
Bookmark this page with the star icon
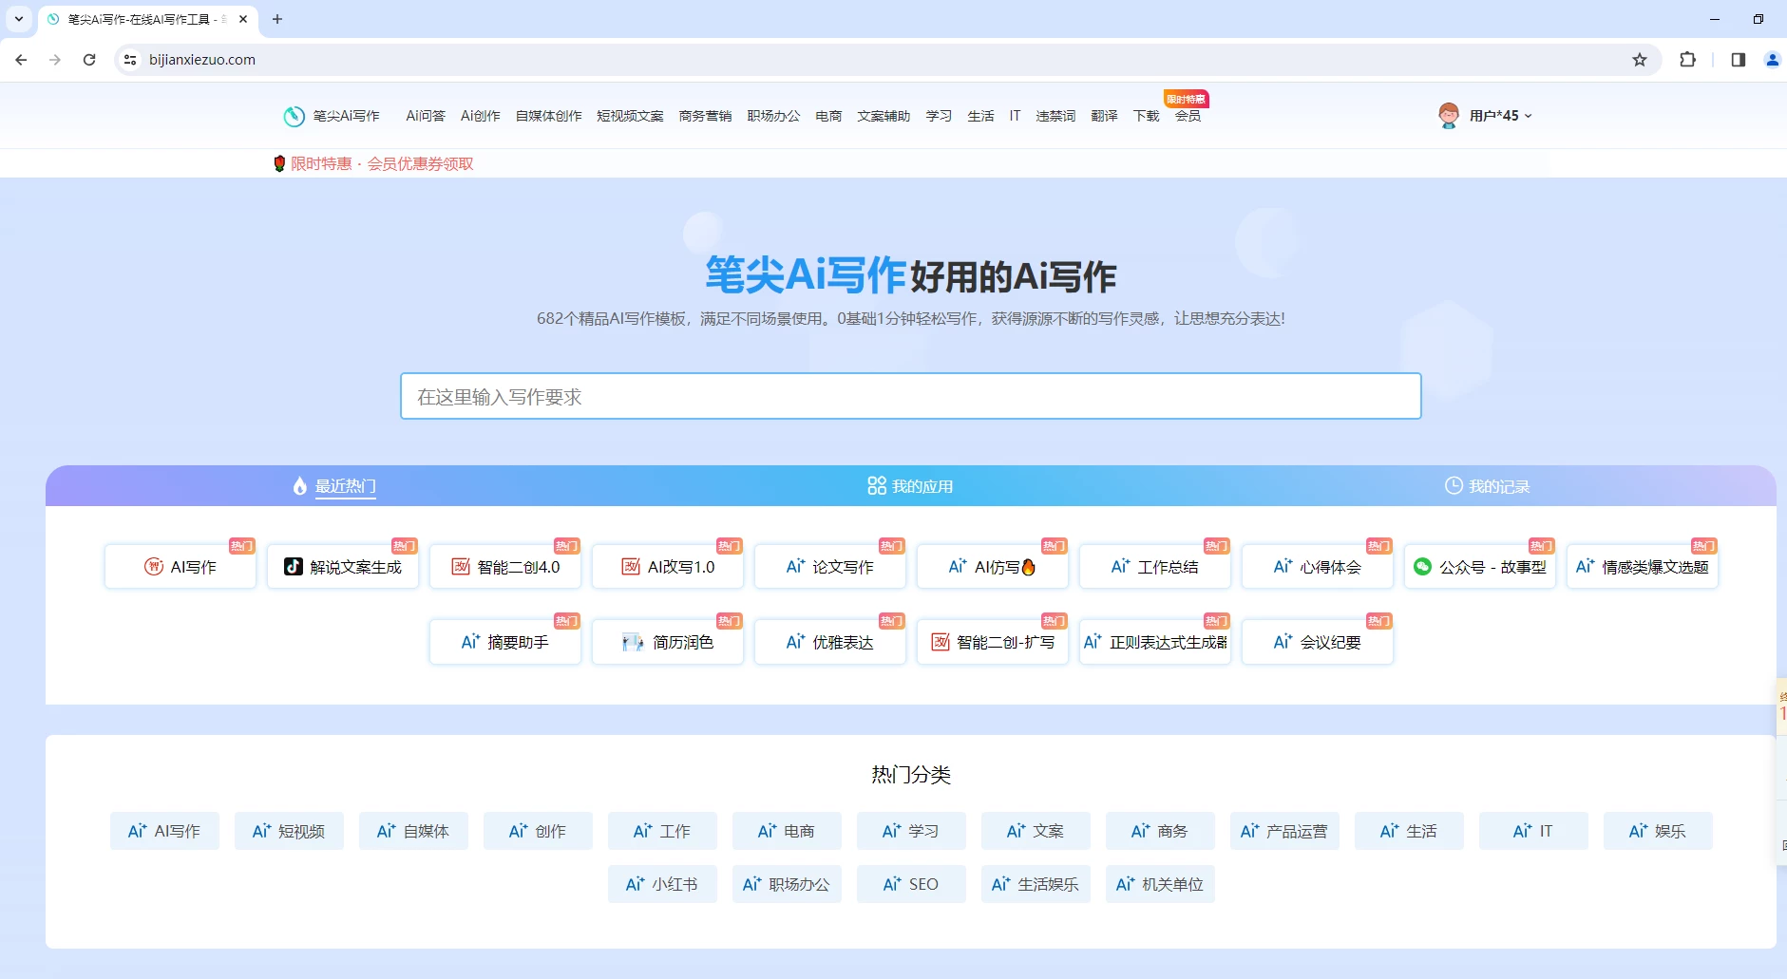tap(1639, 60)
